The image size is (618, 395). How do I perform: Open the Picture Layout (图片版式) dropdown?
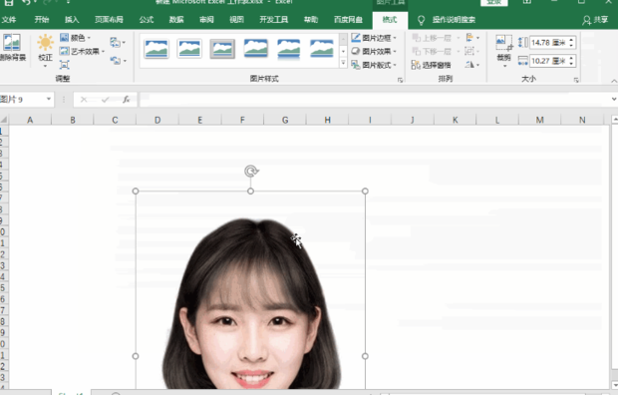(374, 65)
